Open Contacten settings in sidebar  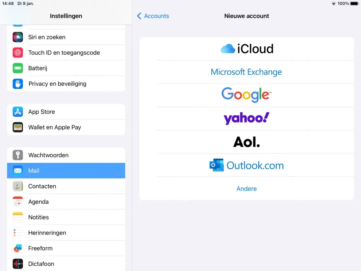click(42, 186)
